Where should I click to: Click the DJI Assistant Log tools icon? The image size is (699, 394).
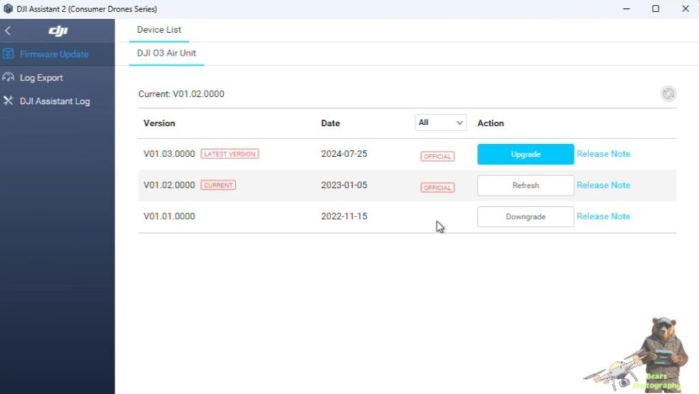(x=8, y=101)
